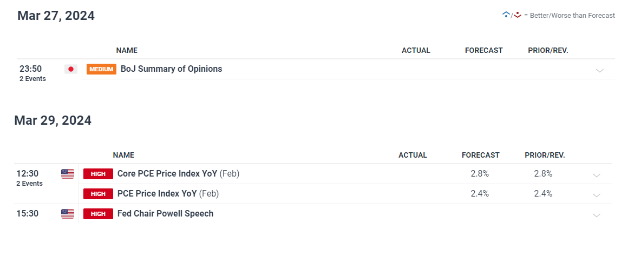Viewport: 628px width, 257px height.
Task: Click HIGH badge for Fed Chair Powell Speech
Action: pyautogui.click(x=98, y=214)
